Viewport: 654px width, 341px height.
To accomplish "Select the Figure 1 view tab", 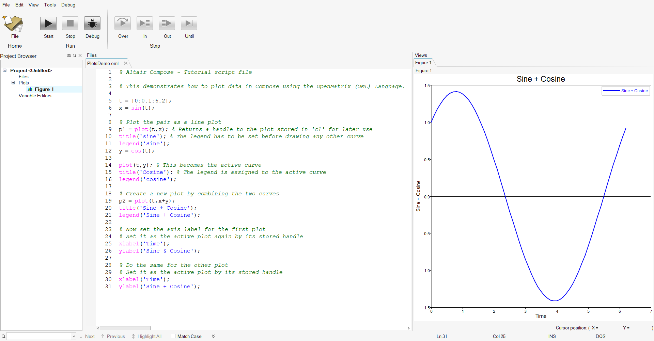I will click(x=423, y=63).
